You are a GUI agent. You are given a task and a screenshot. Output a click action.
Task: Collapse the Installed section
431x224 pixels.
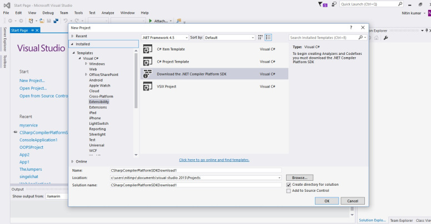[x=72, y=44]
